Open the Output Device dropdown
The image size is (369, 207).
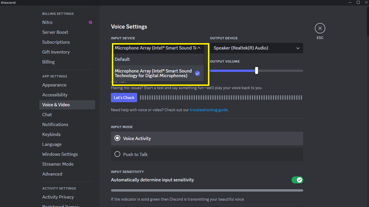[257, 48]
